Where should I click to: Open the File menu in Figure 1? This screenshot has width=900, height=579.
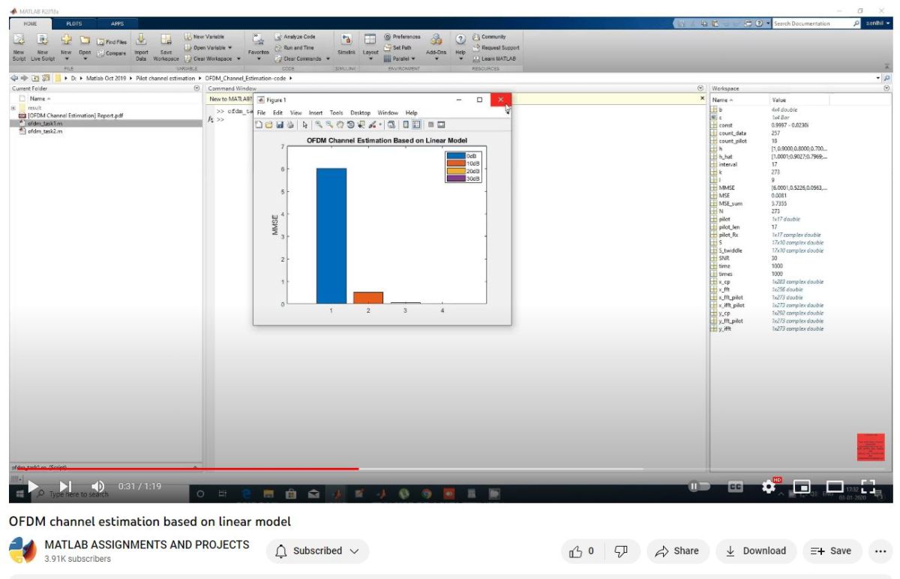click(262, 112)
